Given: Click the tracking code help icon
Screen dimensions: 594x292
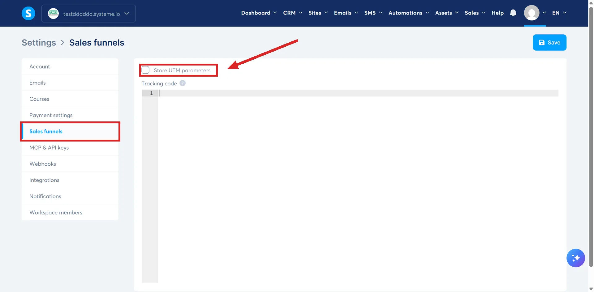Looking at the screenshot, I should coord(183,83).
